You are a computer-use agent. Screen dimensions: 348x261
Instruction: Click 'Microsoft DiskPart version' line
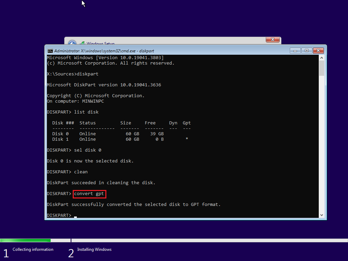pyautogui.click(x=104, y=85)
